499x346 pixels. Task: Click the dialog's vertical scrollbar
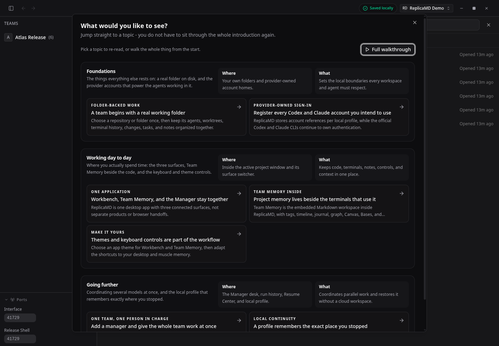click(x=425, y=159)
